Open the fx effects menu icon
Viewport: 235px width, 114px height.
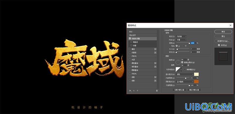click(130, 91)
